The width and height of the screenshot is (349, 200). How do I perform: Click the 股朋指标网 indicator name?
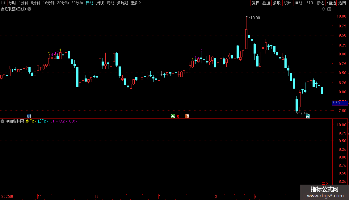[15, 121]
